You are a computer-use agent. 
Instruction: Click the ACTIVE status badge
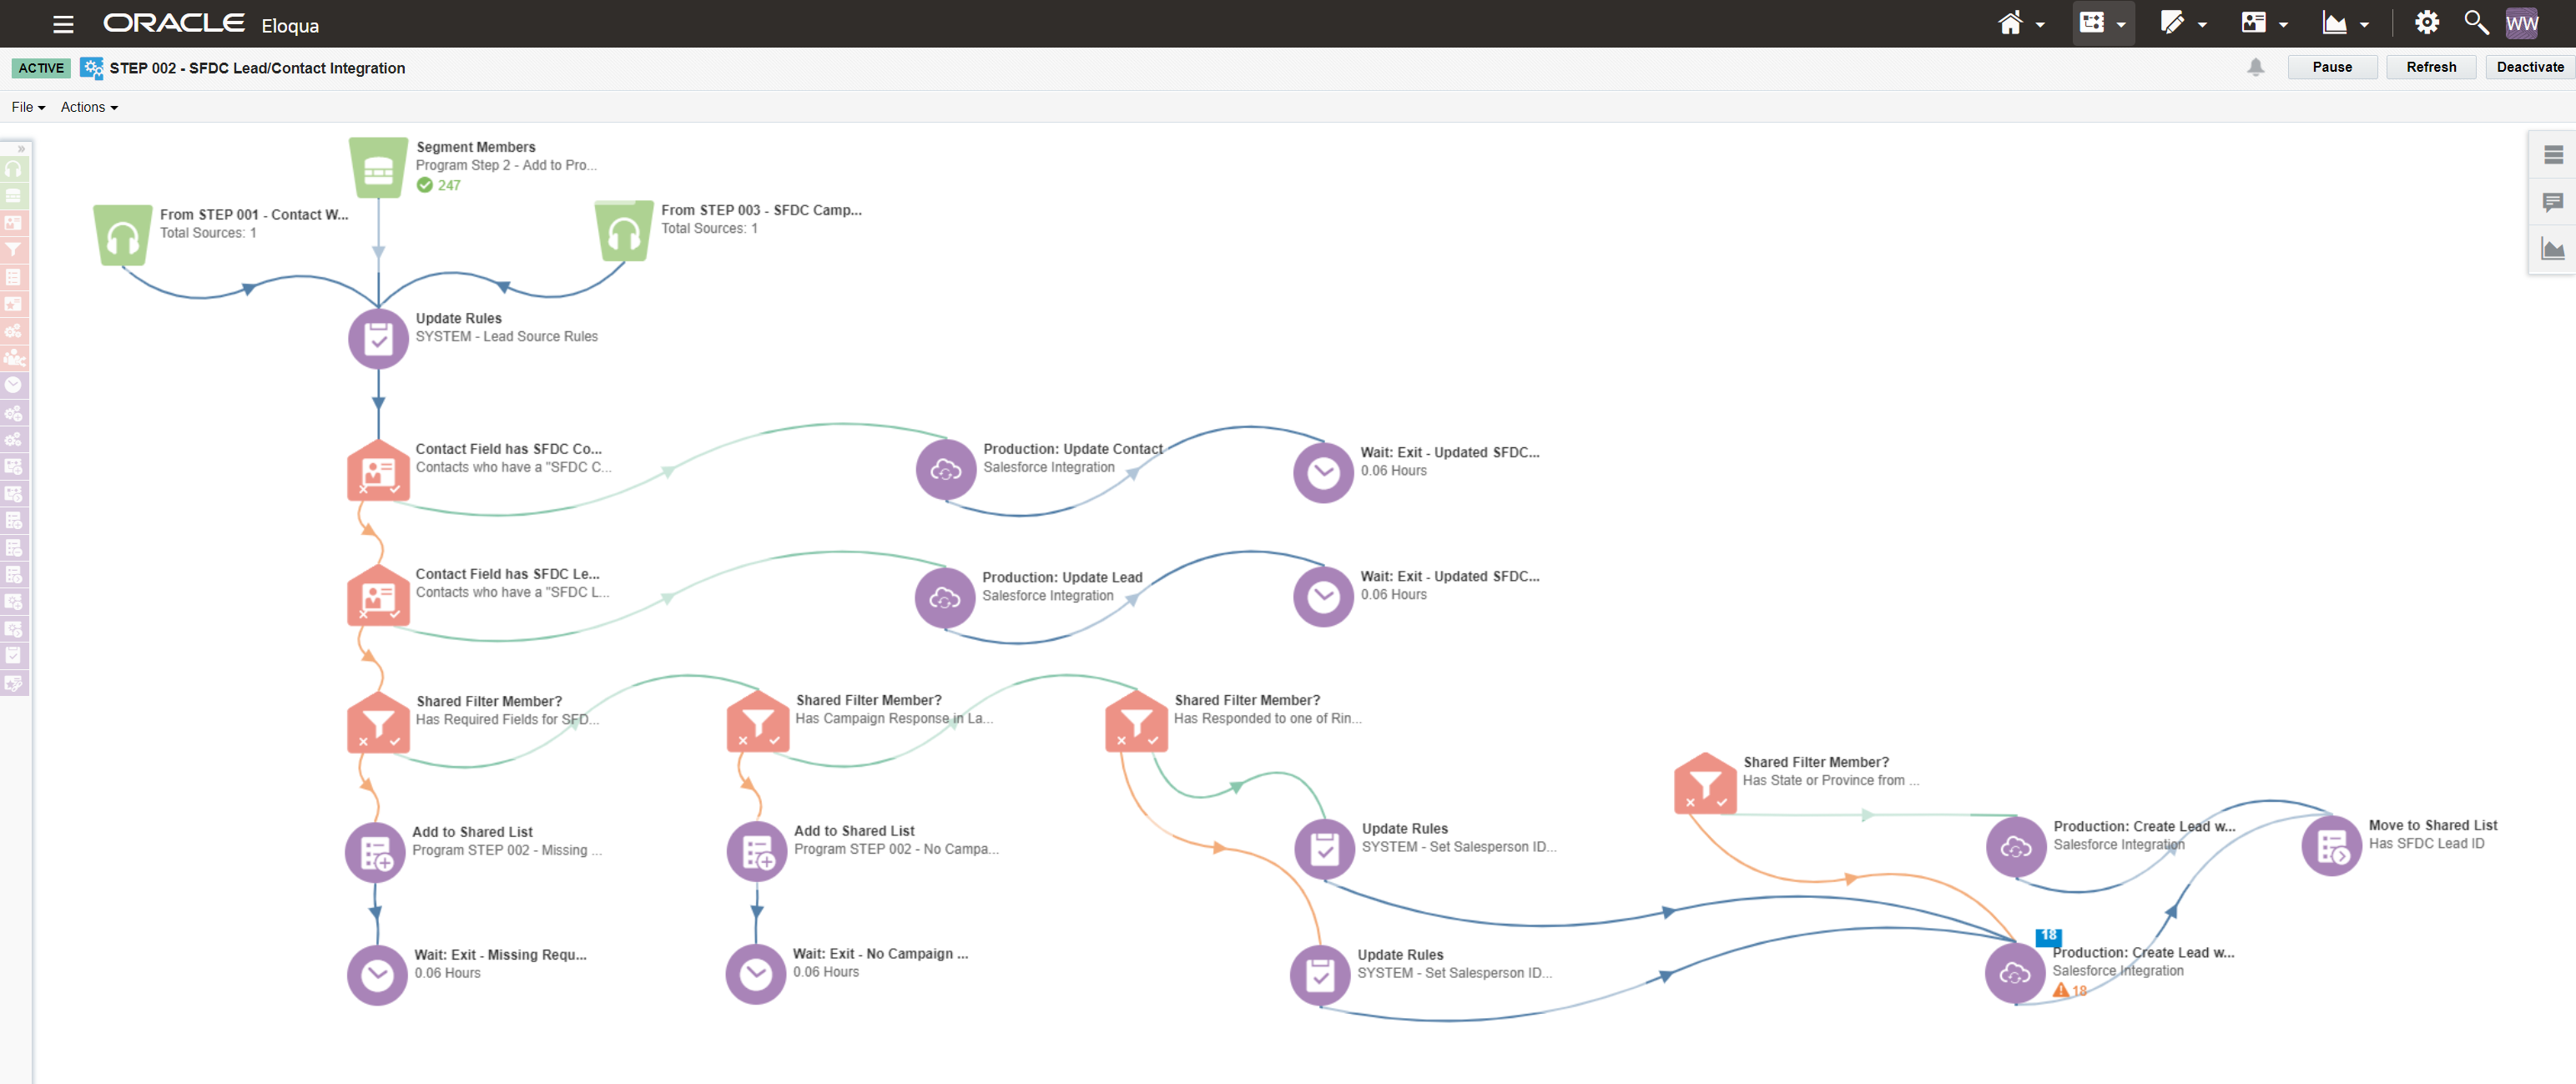point(41,68)
